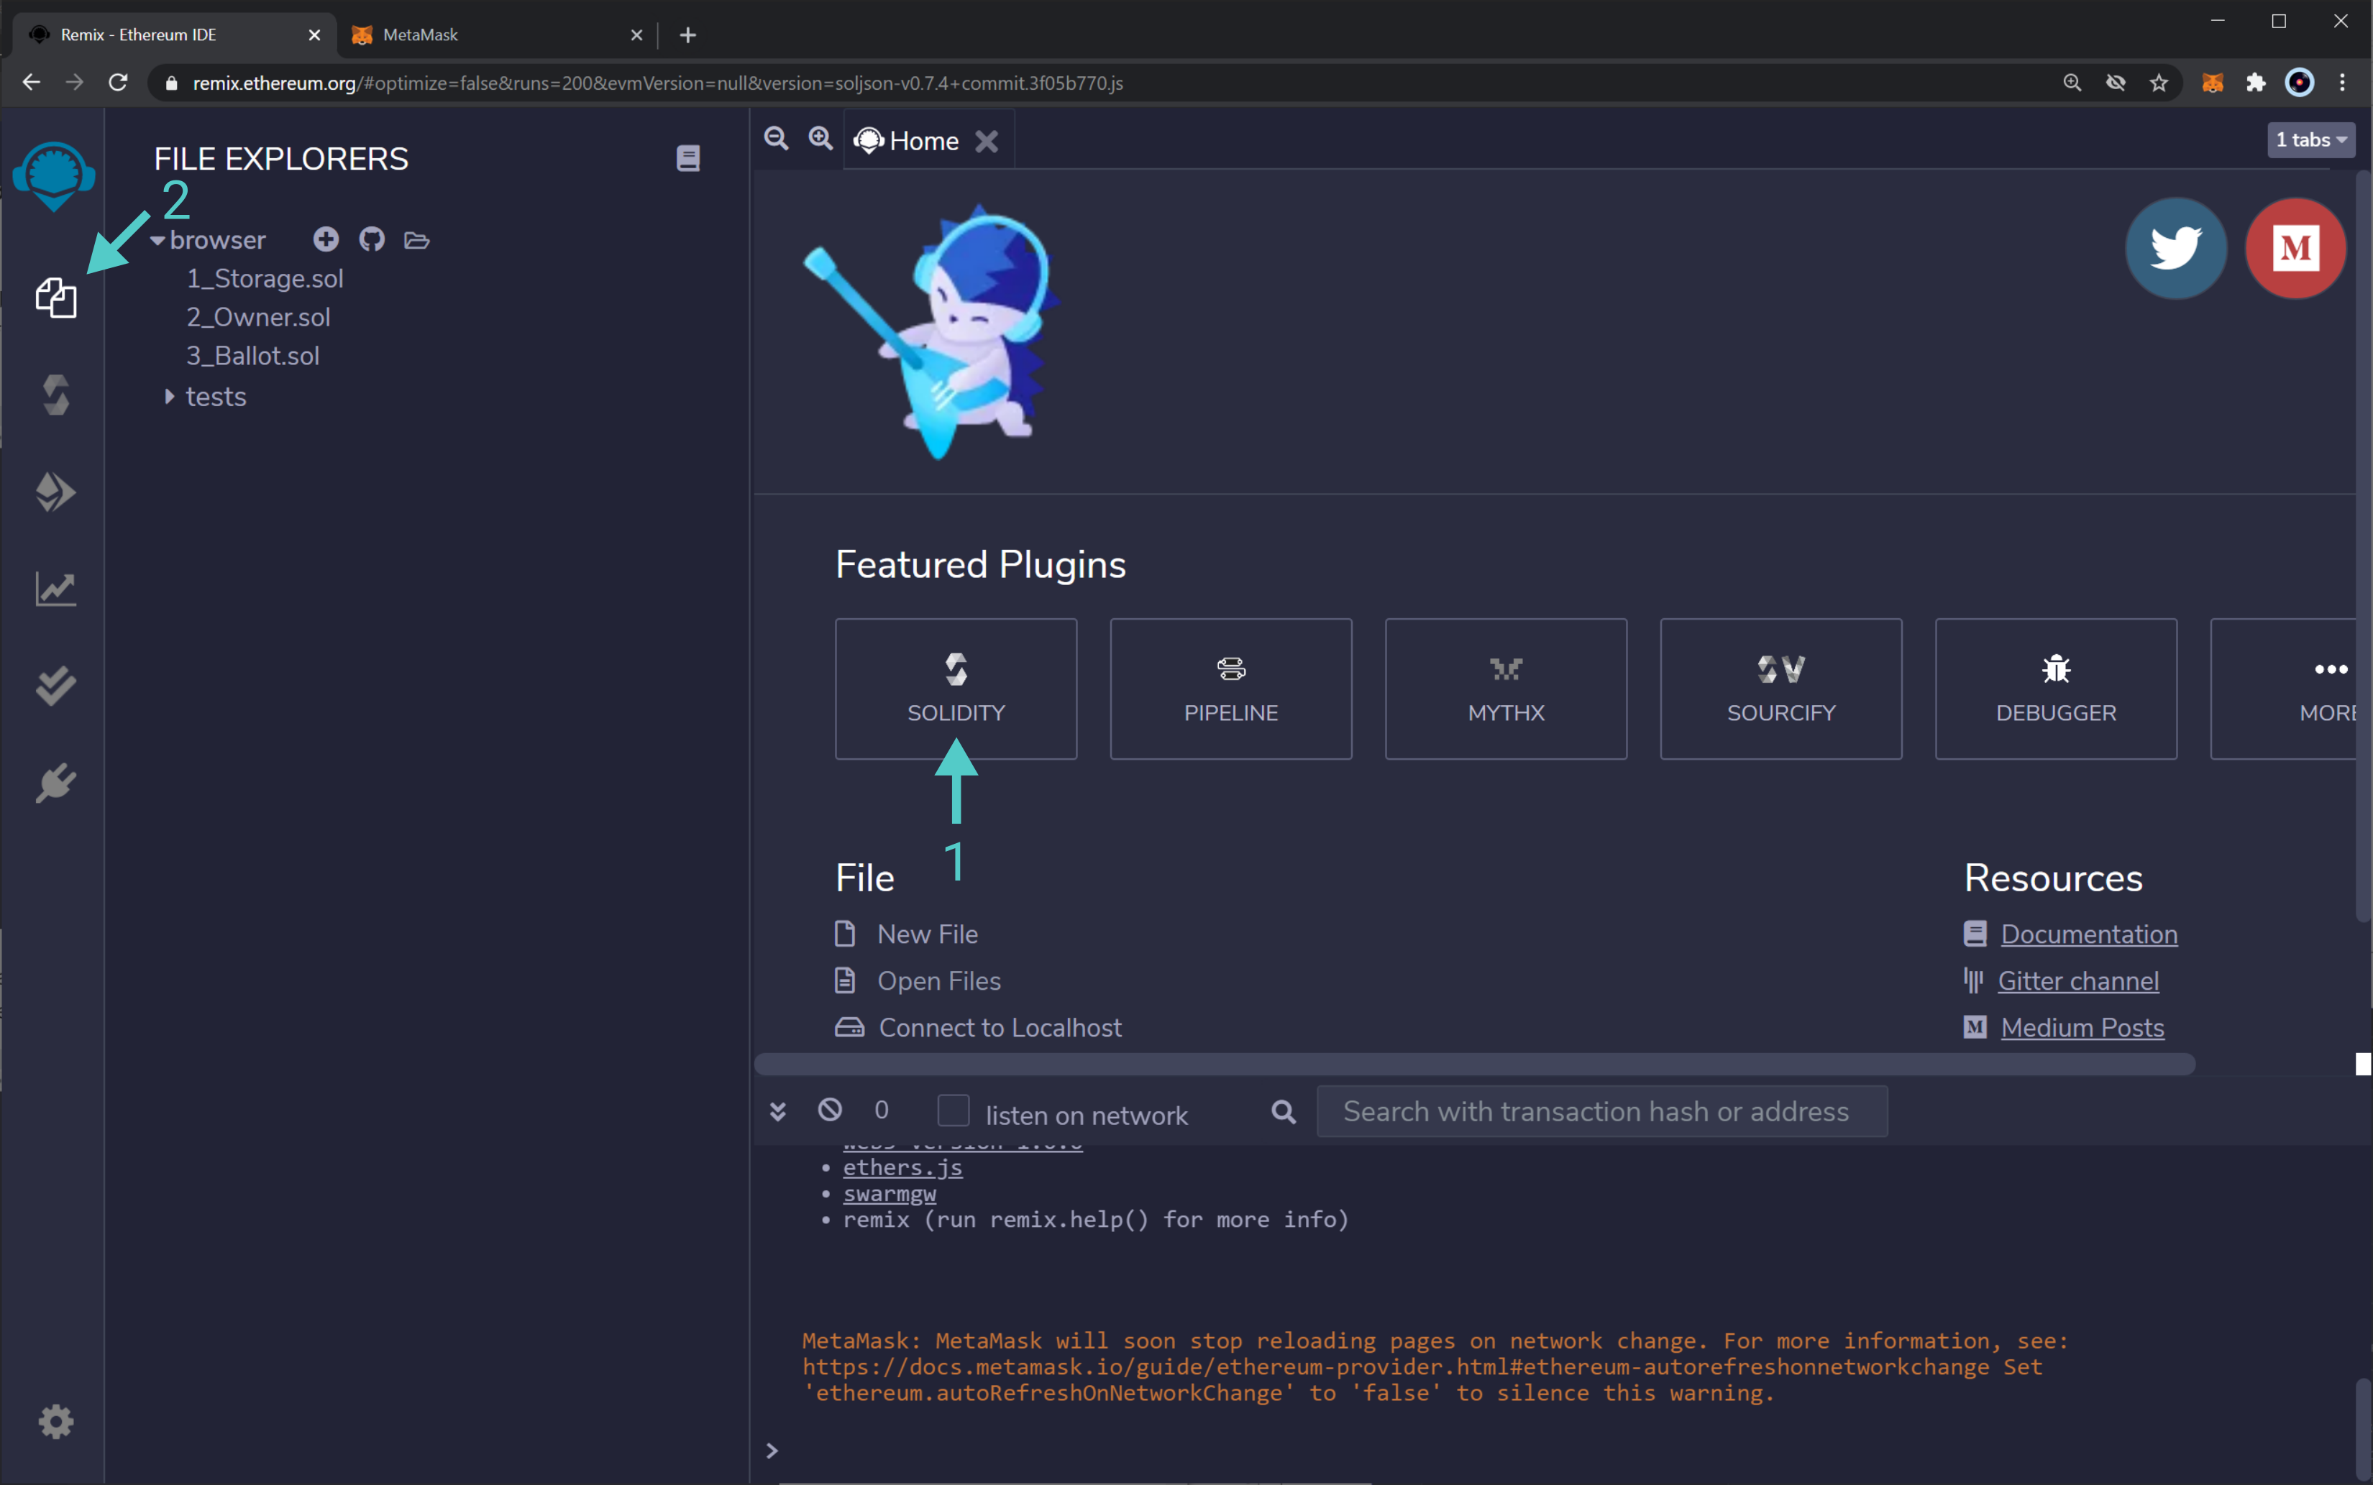2373x1485 pixels.
Task: Toggle listen on network checkbox
Action: tap(951, 1114)
